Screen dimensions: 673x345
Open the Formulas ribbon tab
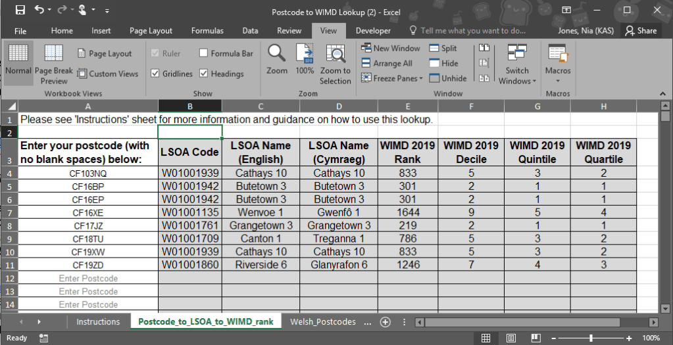(207, 31)
